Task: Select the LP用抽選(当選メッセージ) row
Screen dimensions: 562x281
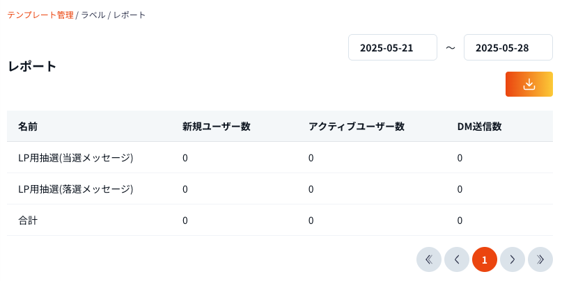Action: (75, 158)
